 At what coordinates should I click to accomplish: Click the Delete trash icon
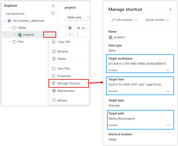coord(54,59)
